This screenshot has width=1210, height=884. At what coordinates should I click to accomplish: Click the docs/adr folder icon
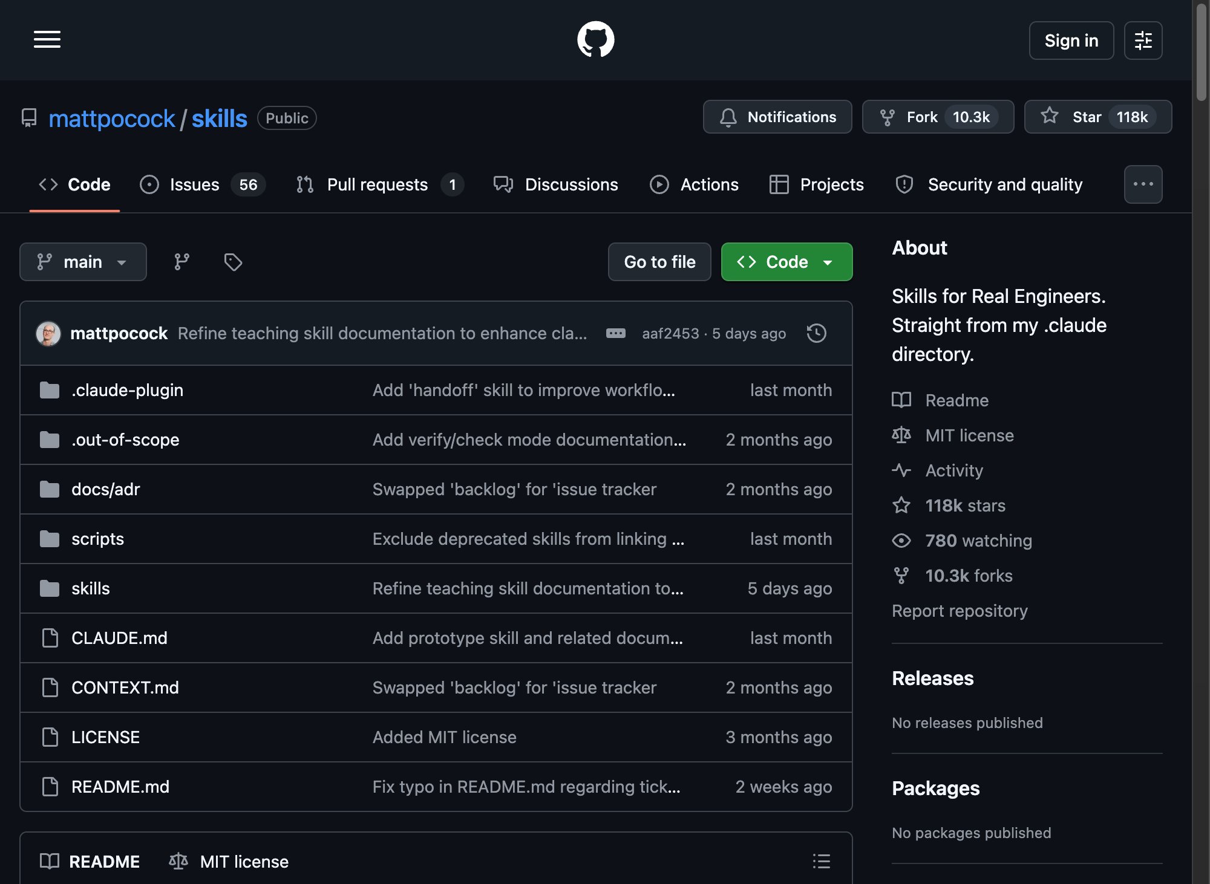coord(50,489)
